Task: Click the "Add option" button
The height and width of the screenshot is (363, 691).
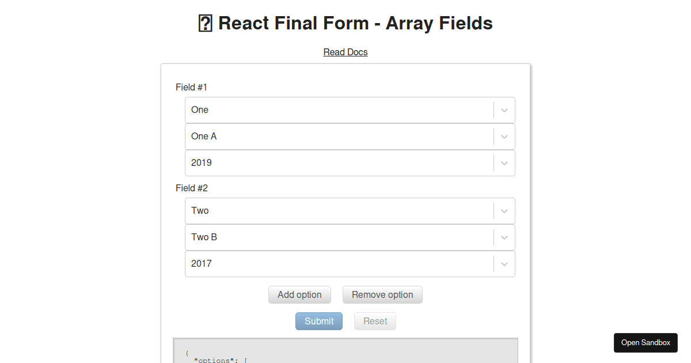Action: pyautogui.click(x=299, y=294)
